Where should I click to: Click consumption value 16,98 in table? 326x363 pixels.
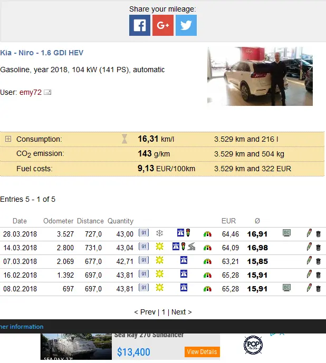pyautogui.click(x=257, y=248)
